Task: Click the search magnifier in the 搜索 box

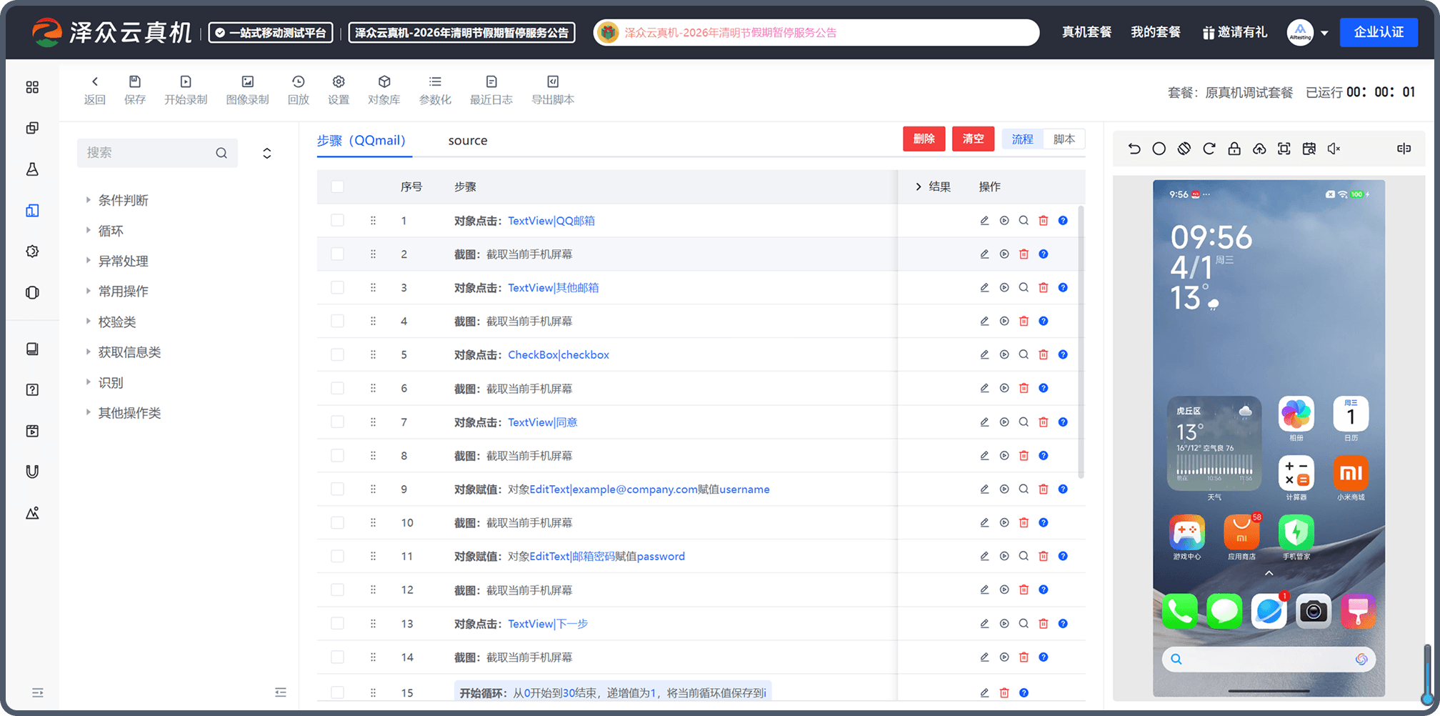Action: click(x=221, y=153)
